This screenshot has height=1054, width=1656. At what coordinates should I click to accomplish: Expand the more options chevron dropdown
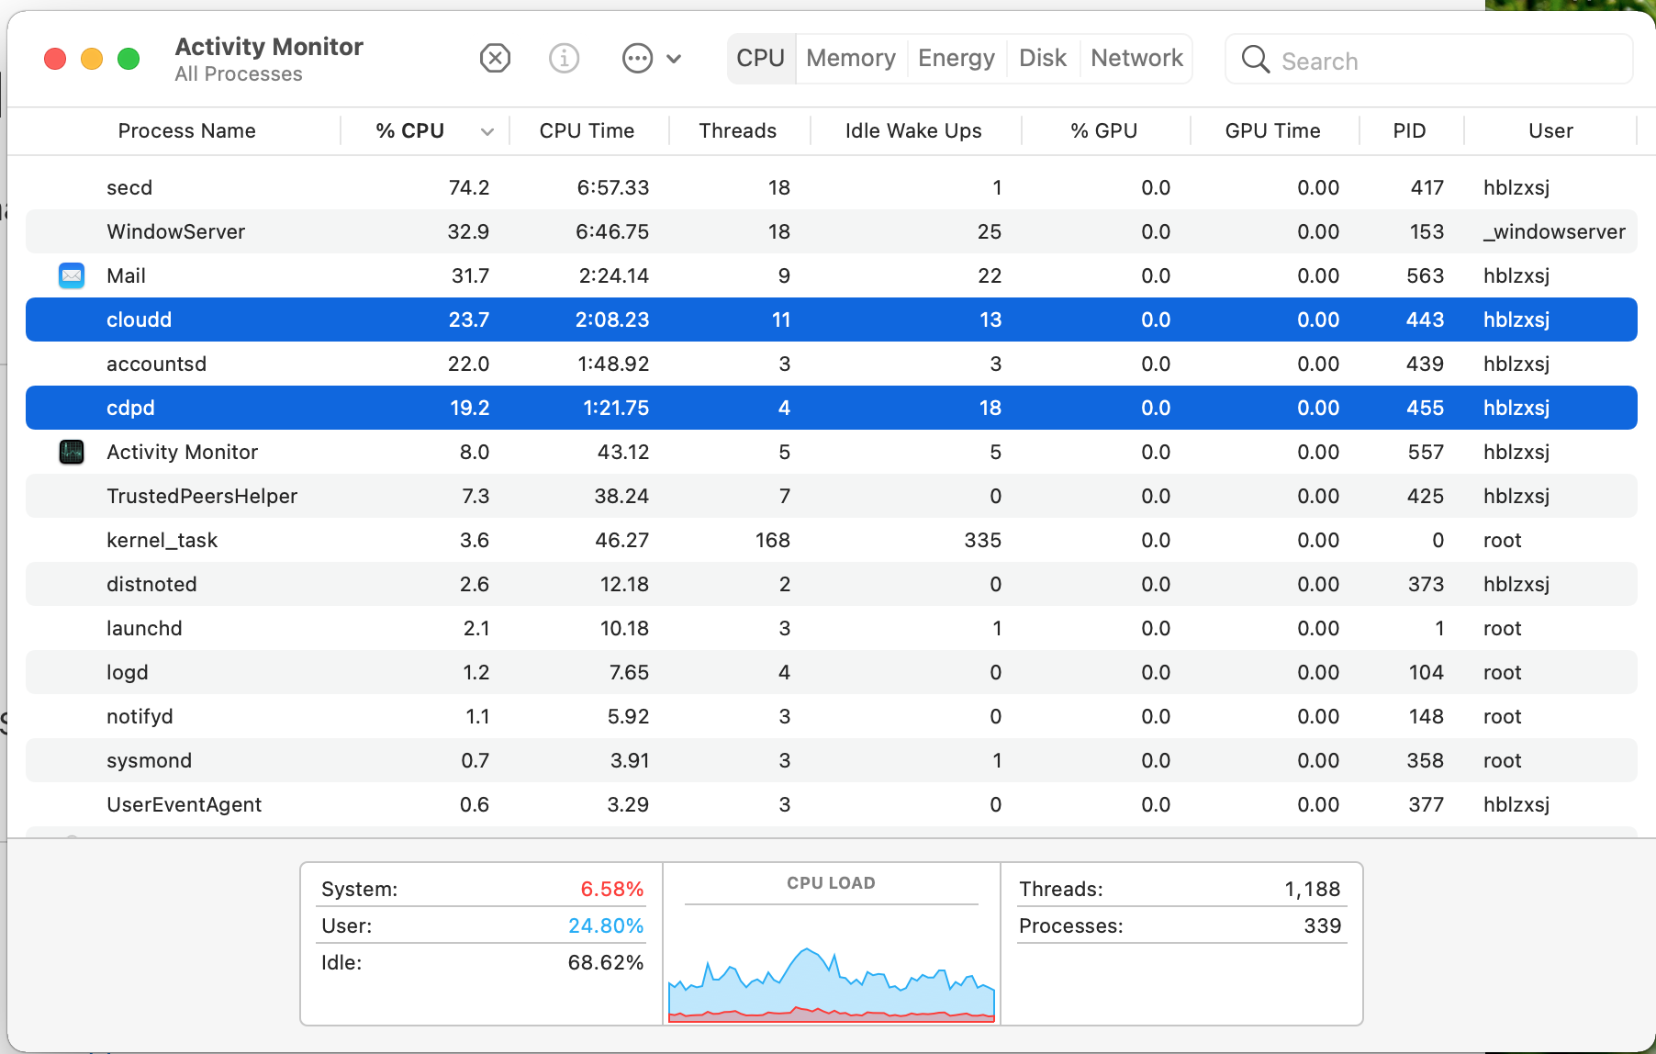coord(674,59)
